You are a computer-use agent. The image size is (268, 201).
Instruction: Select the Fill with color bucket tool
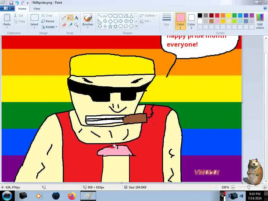(70, 18)
